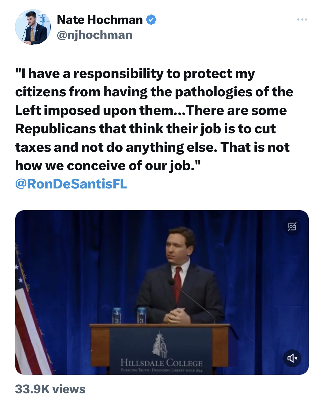
Task: Click the @njhochman handle
Action: point(95,35)
